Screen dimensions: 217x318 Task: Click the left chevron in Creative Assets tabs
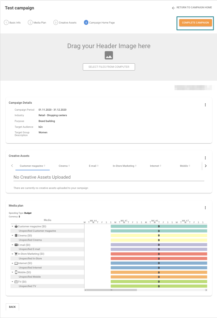(12, 166)
